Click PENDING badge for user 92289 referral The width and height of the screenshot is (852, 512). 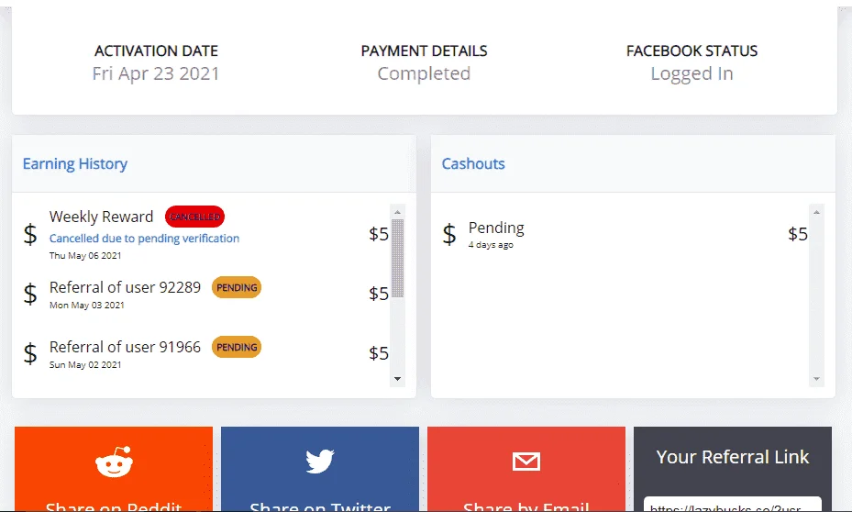(237, 287)
